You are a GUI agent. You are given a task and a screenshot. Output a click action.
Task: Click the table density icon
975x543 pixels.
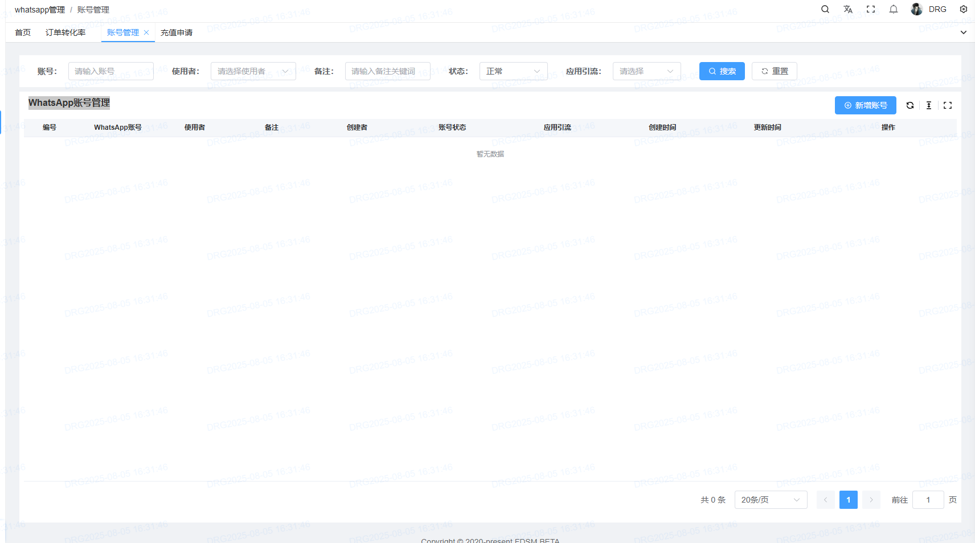(929, 105)
